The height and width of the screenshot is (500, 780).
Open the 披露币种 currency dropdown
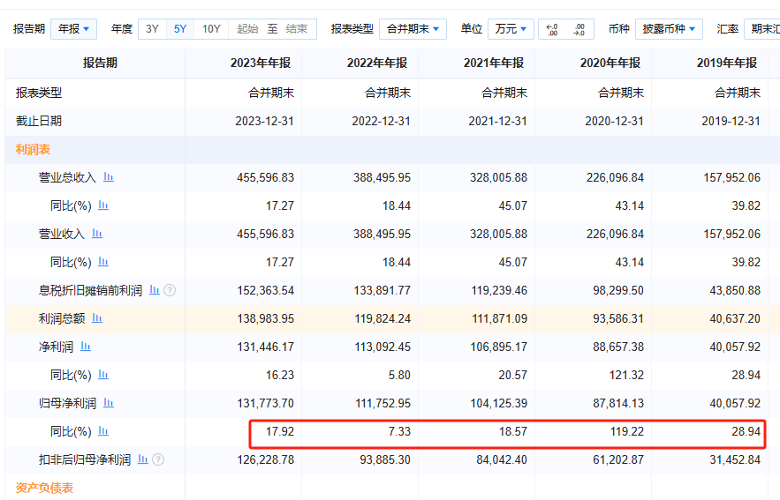(669, 29)
